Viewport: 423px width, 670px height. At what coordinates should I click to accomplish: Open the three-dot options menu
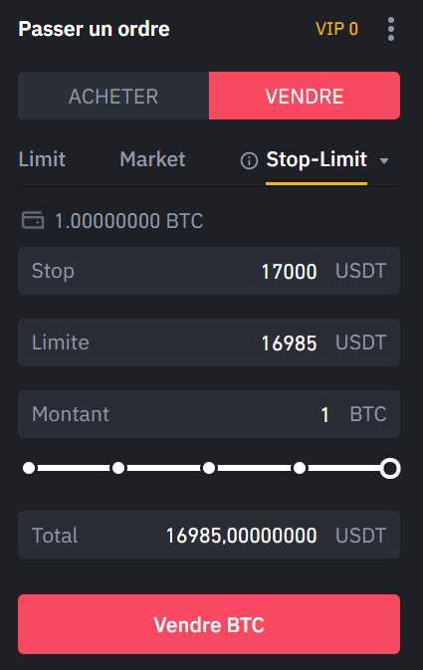click(x=391, y=29)
